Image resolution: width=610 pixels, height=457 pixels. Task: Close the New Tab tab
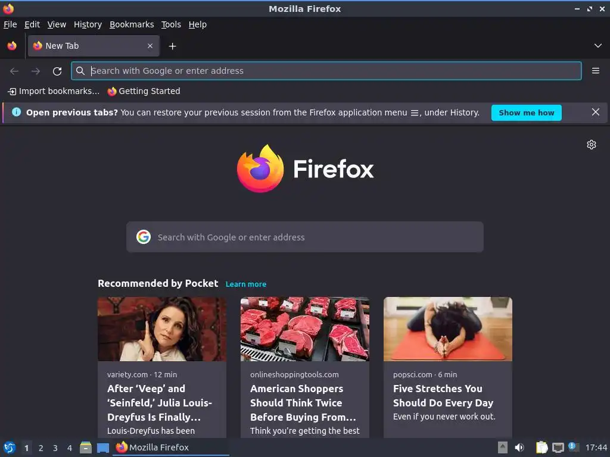pyautogui.click(x=150, y=46)
